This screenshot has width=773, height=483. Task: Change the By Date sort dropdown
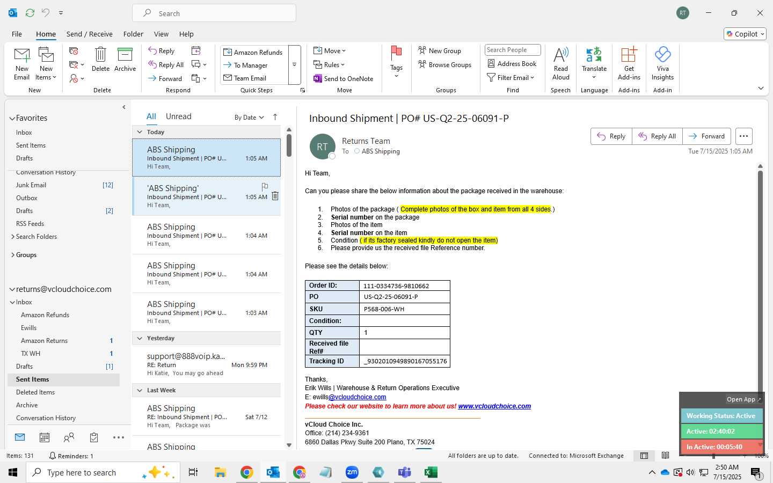(249, 117)
